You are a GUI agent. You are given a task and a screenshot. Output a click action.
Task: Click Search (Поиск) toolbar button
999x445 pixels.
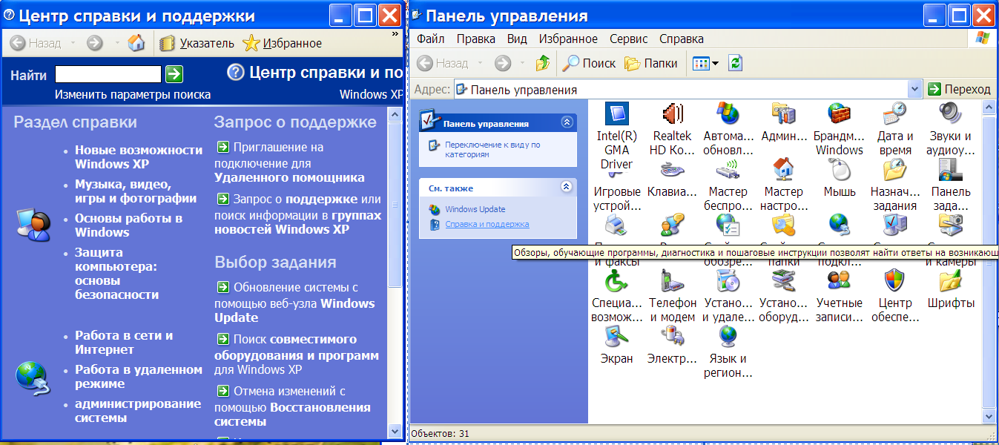point(590,64)
